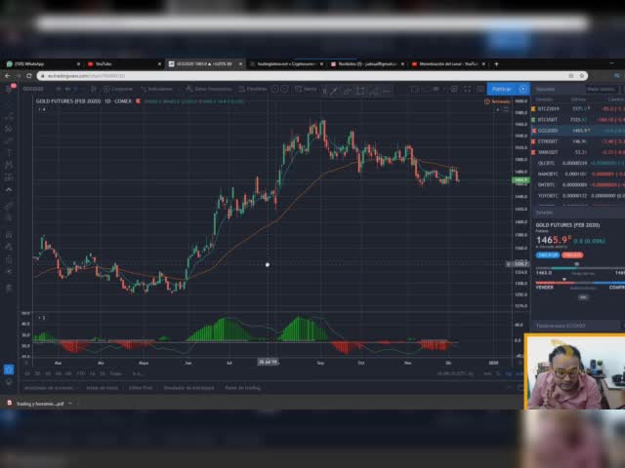Select the QLCBTC watchlist row
625x468 pixels.
[578, 163]
